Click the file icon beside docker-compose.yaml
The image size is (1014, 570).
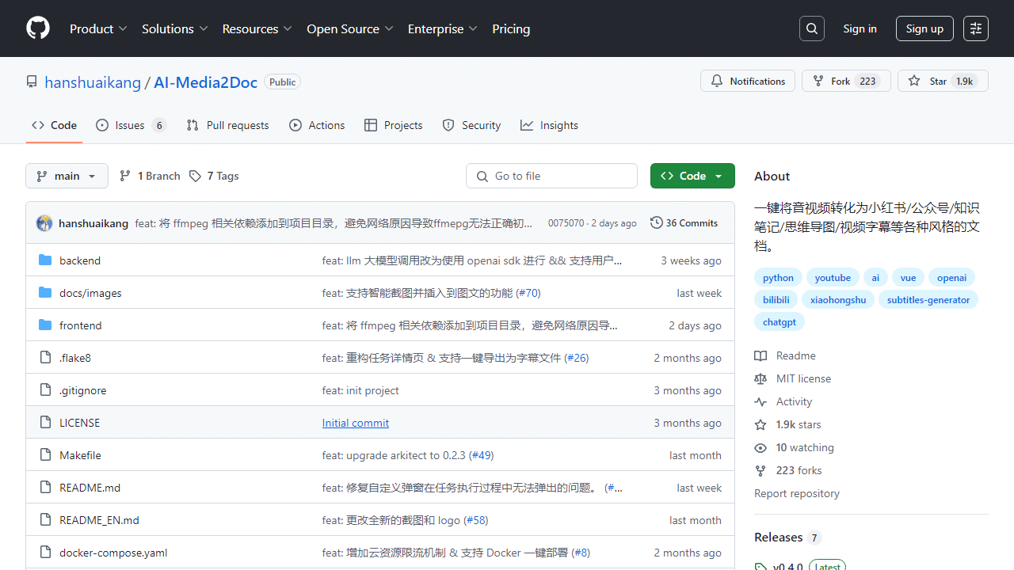[x=45, y=553]
